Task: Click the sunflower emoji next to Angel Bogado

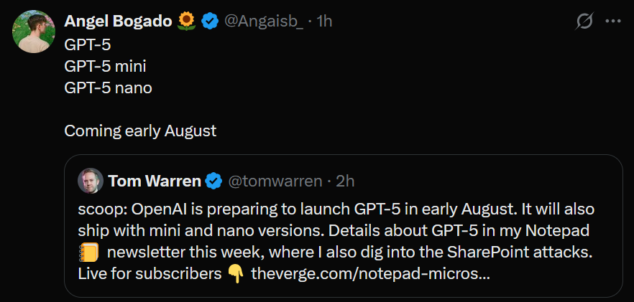Action: click(186, 22)
